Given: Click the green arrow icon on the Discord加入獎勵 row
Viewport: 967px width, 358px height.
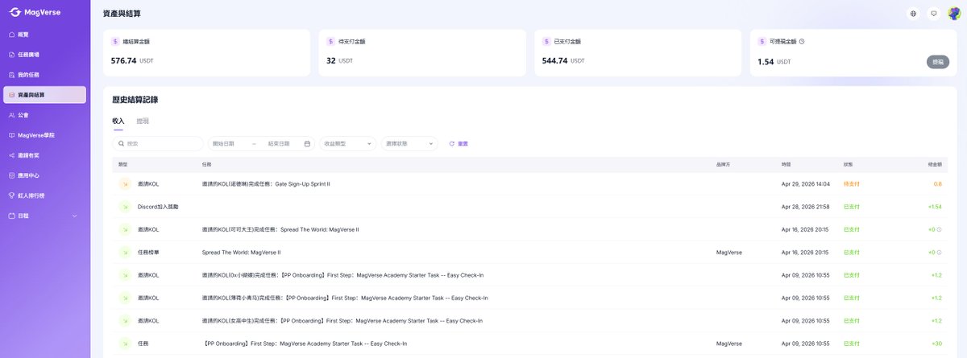Looking at the screenshot, I should coord(125,207).
